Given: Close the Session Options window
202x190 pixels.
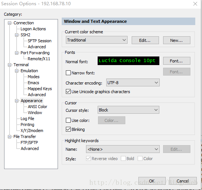Looking at the screenshot, I should (x=195, y=4).
